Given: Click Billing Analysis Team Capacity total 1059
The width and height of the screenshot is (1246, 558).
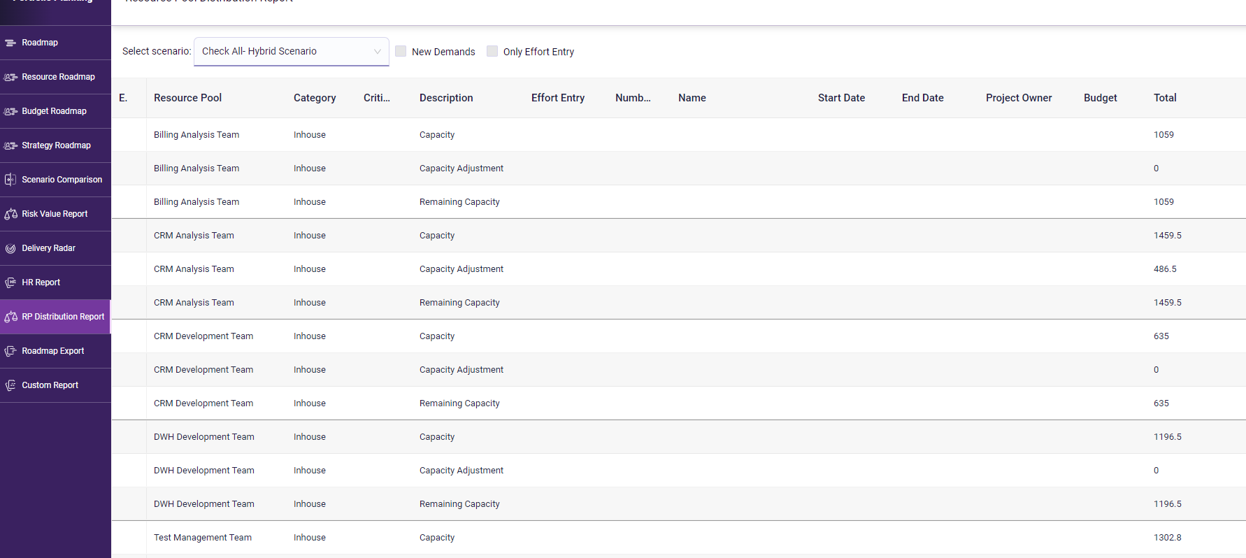Looking at the screenshot, I should 1163,135.
